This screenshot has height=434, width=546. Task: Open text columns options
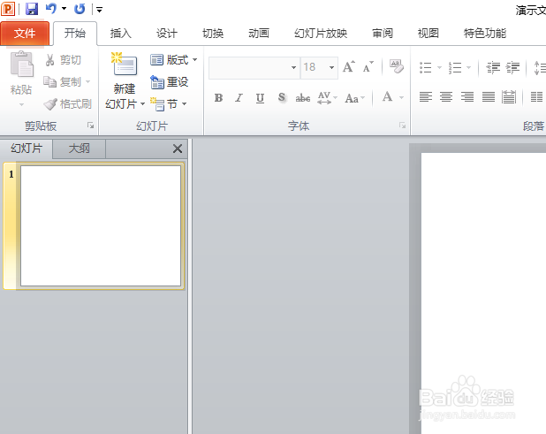pyautogui.click(x=537, y=97)
